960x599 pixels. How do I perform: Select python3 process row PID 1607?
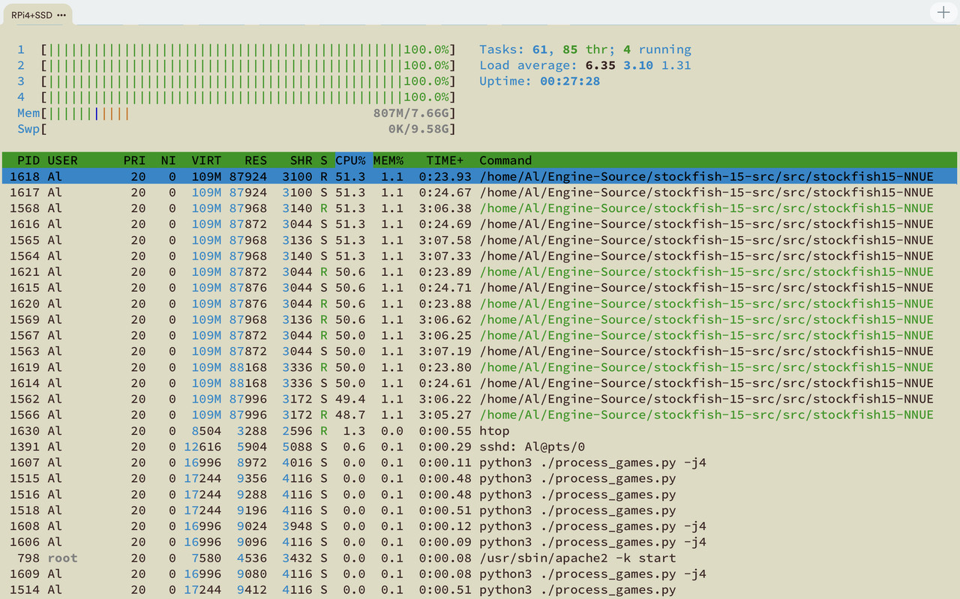pos(480,463)
